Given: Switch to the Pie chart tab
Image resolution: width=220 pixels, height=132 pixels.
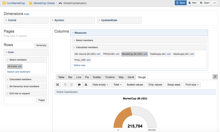Looking at the screenshot, I should (x=87, y=77).
